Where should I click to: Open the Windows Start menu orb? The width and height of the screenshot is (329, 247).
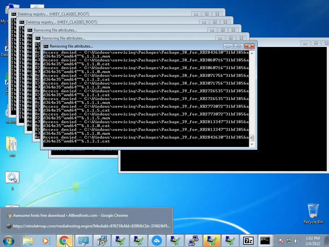tap(9, 241)
